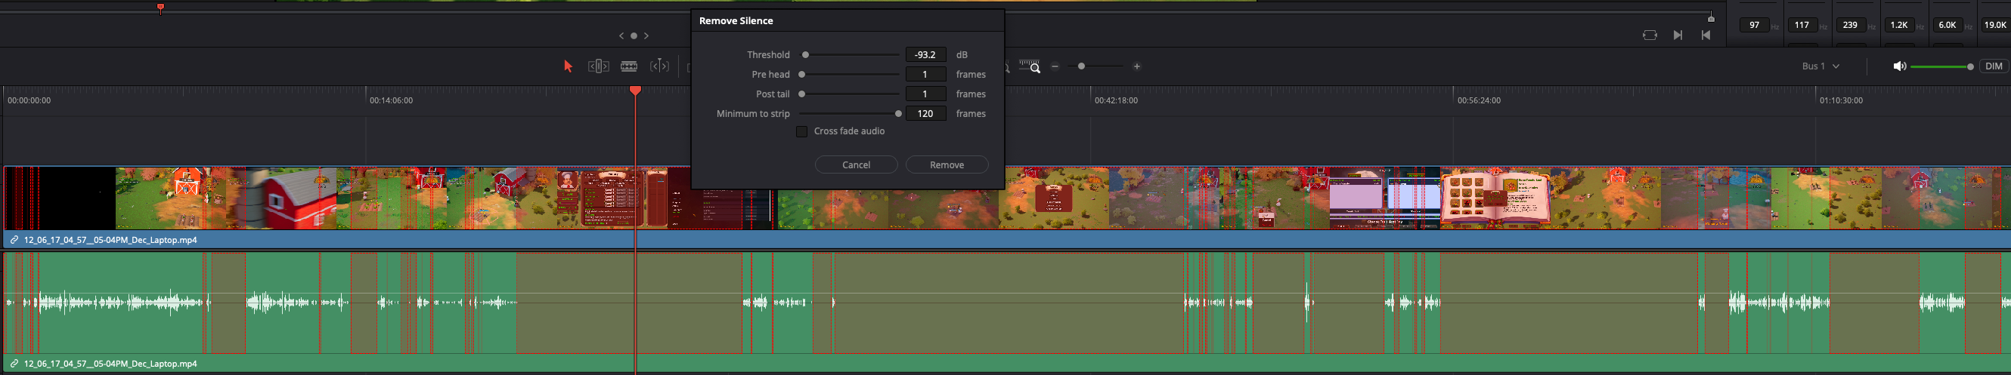2011x375 pixels.
Task: Click the Remove Silence dialog title
Action: point(736,21)
